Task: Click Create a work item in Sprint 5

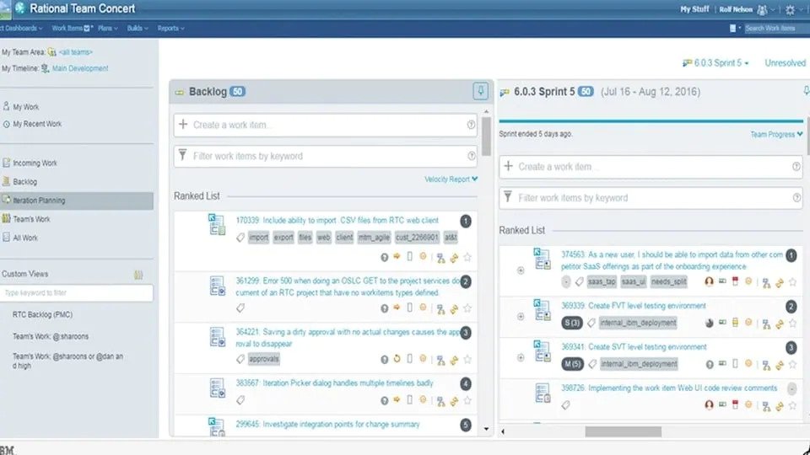Action: click(x=651, y=167)
